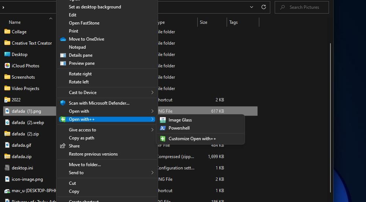Open Image Glass from the submenu
The height and width of the screenshot is (202, 366).
click(180, 120)
